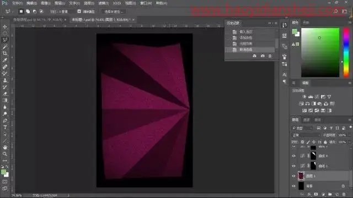353x198 pixels.
Task: Select the Zoom tool
Action: (x=5, y=154)
